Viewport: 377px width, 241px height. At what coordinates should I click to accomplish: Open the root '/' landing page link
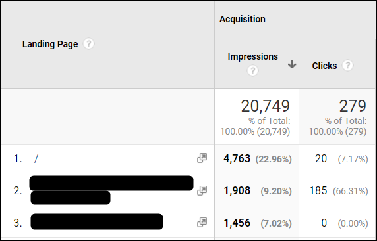(36, 159)
